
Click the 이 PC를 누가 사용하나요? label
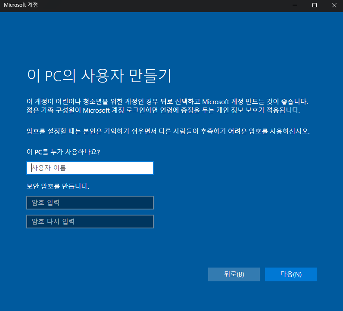pos(66,152)
